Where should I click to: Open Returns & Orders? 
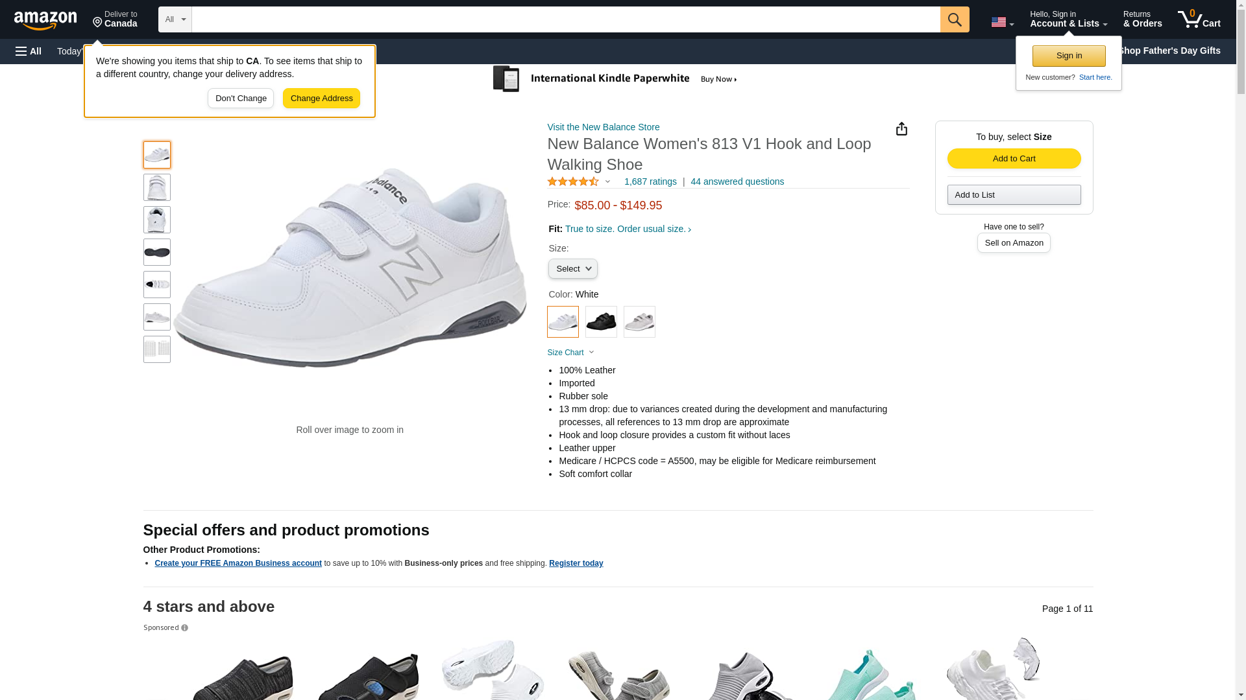pyautogui.click(x=1142, y=19)
